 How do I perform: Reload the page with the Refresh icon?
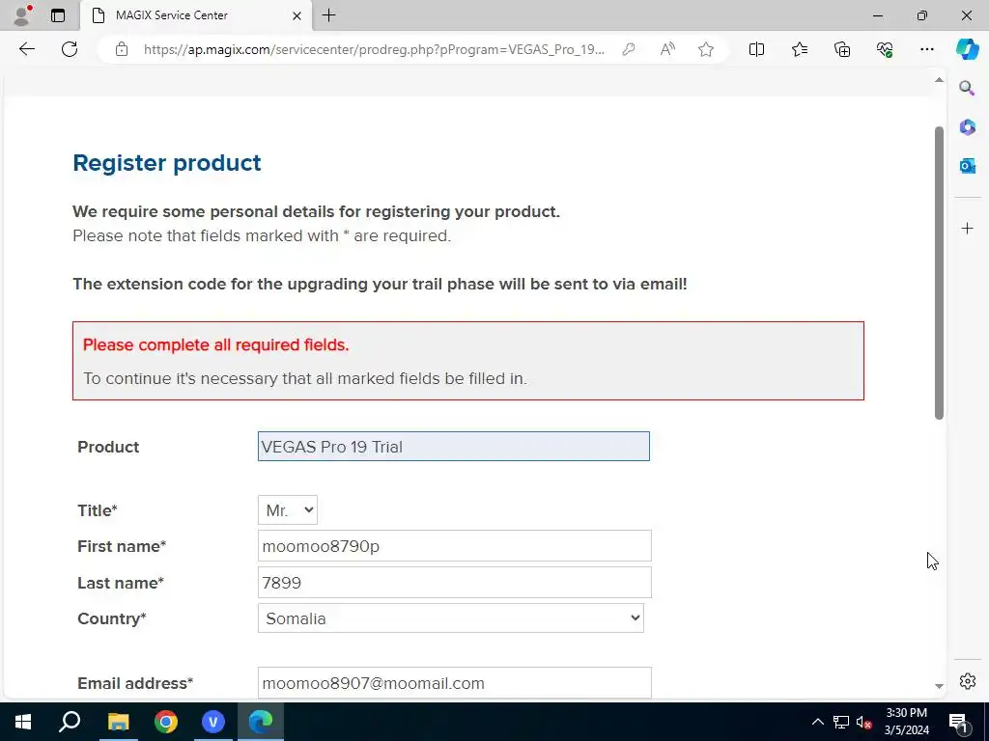pos(70,49)
